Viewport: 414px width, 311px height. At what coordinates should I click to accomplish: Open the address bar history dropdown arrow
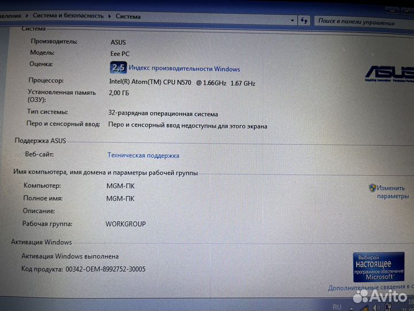292,20
